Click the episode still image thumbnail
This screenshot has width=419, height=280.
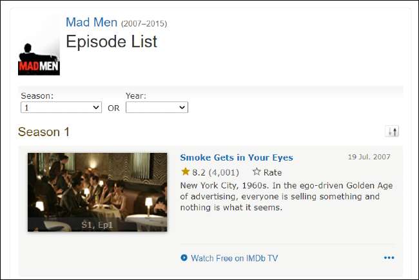point(97,187)
